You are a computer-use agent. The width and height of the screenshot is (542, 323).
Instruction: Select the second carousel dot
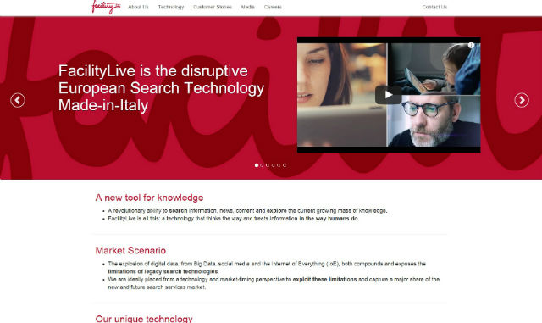pyautogui.click(x=262, y=165)
